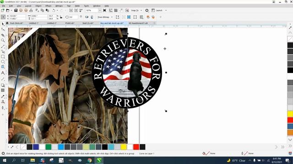Image resolution: width=293 pixels, height=164 pixels.
Task: Click the Open folder icon
Action: [x=8, y=10]
